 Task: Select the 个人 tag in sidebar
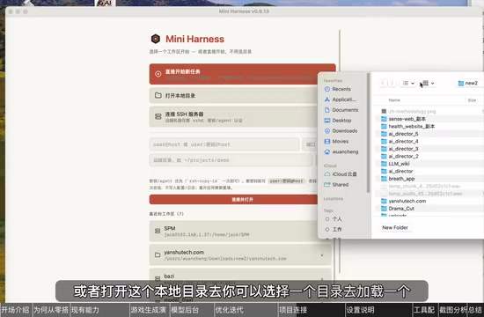334,219
